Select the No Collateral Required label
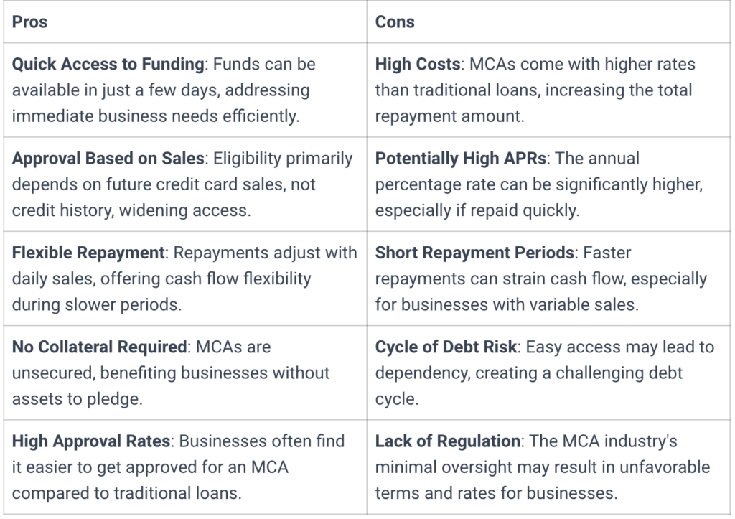Viewport: 735px width, 519px height. (99, 347)
